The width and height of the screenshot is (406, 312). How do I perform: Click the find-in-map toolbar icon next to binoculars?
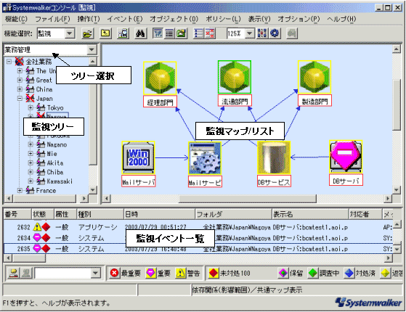pyautogui.click(x=123, y=33)
